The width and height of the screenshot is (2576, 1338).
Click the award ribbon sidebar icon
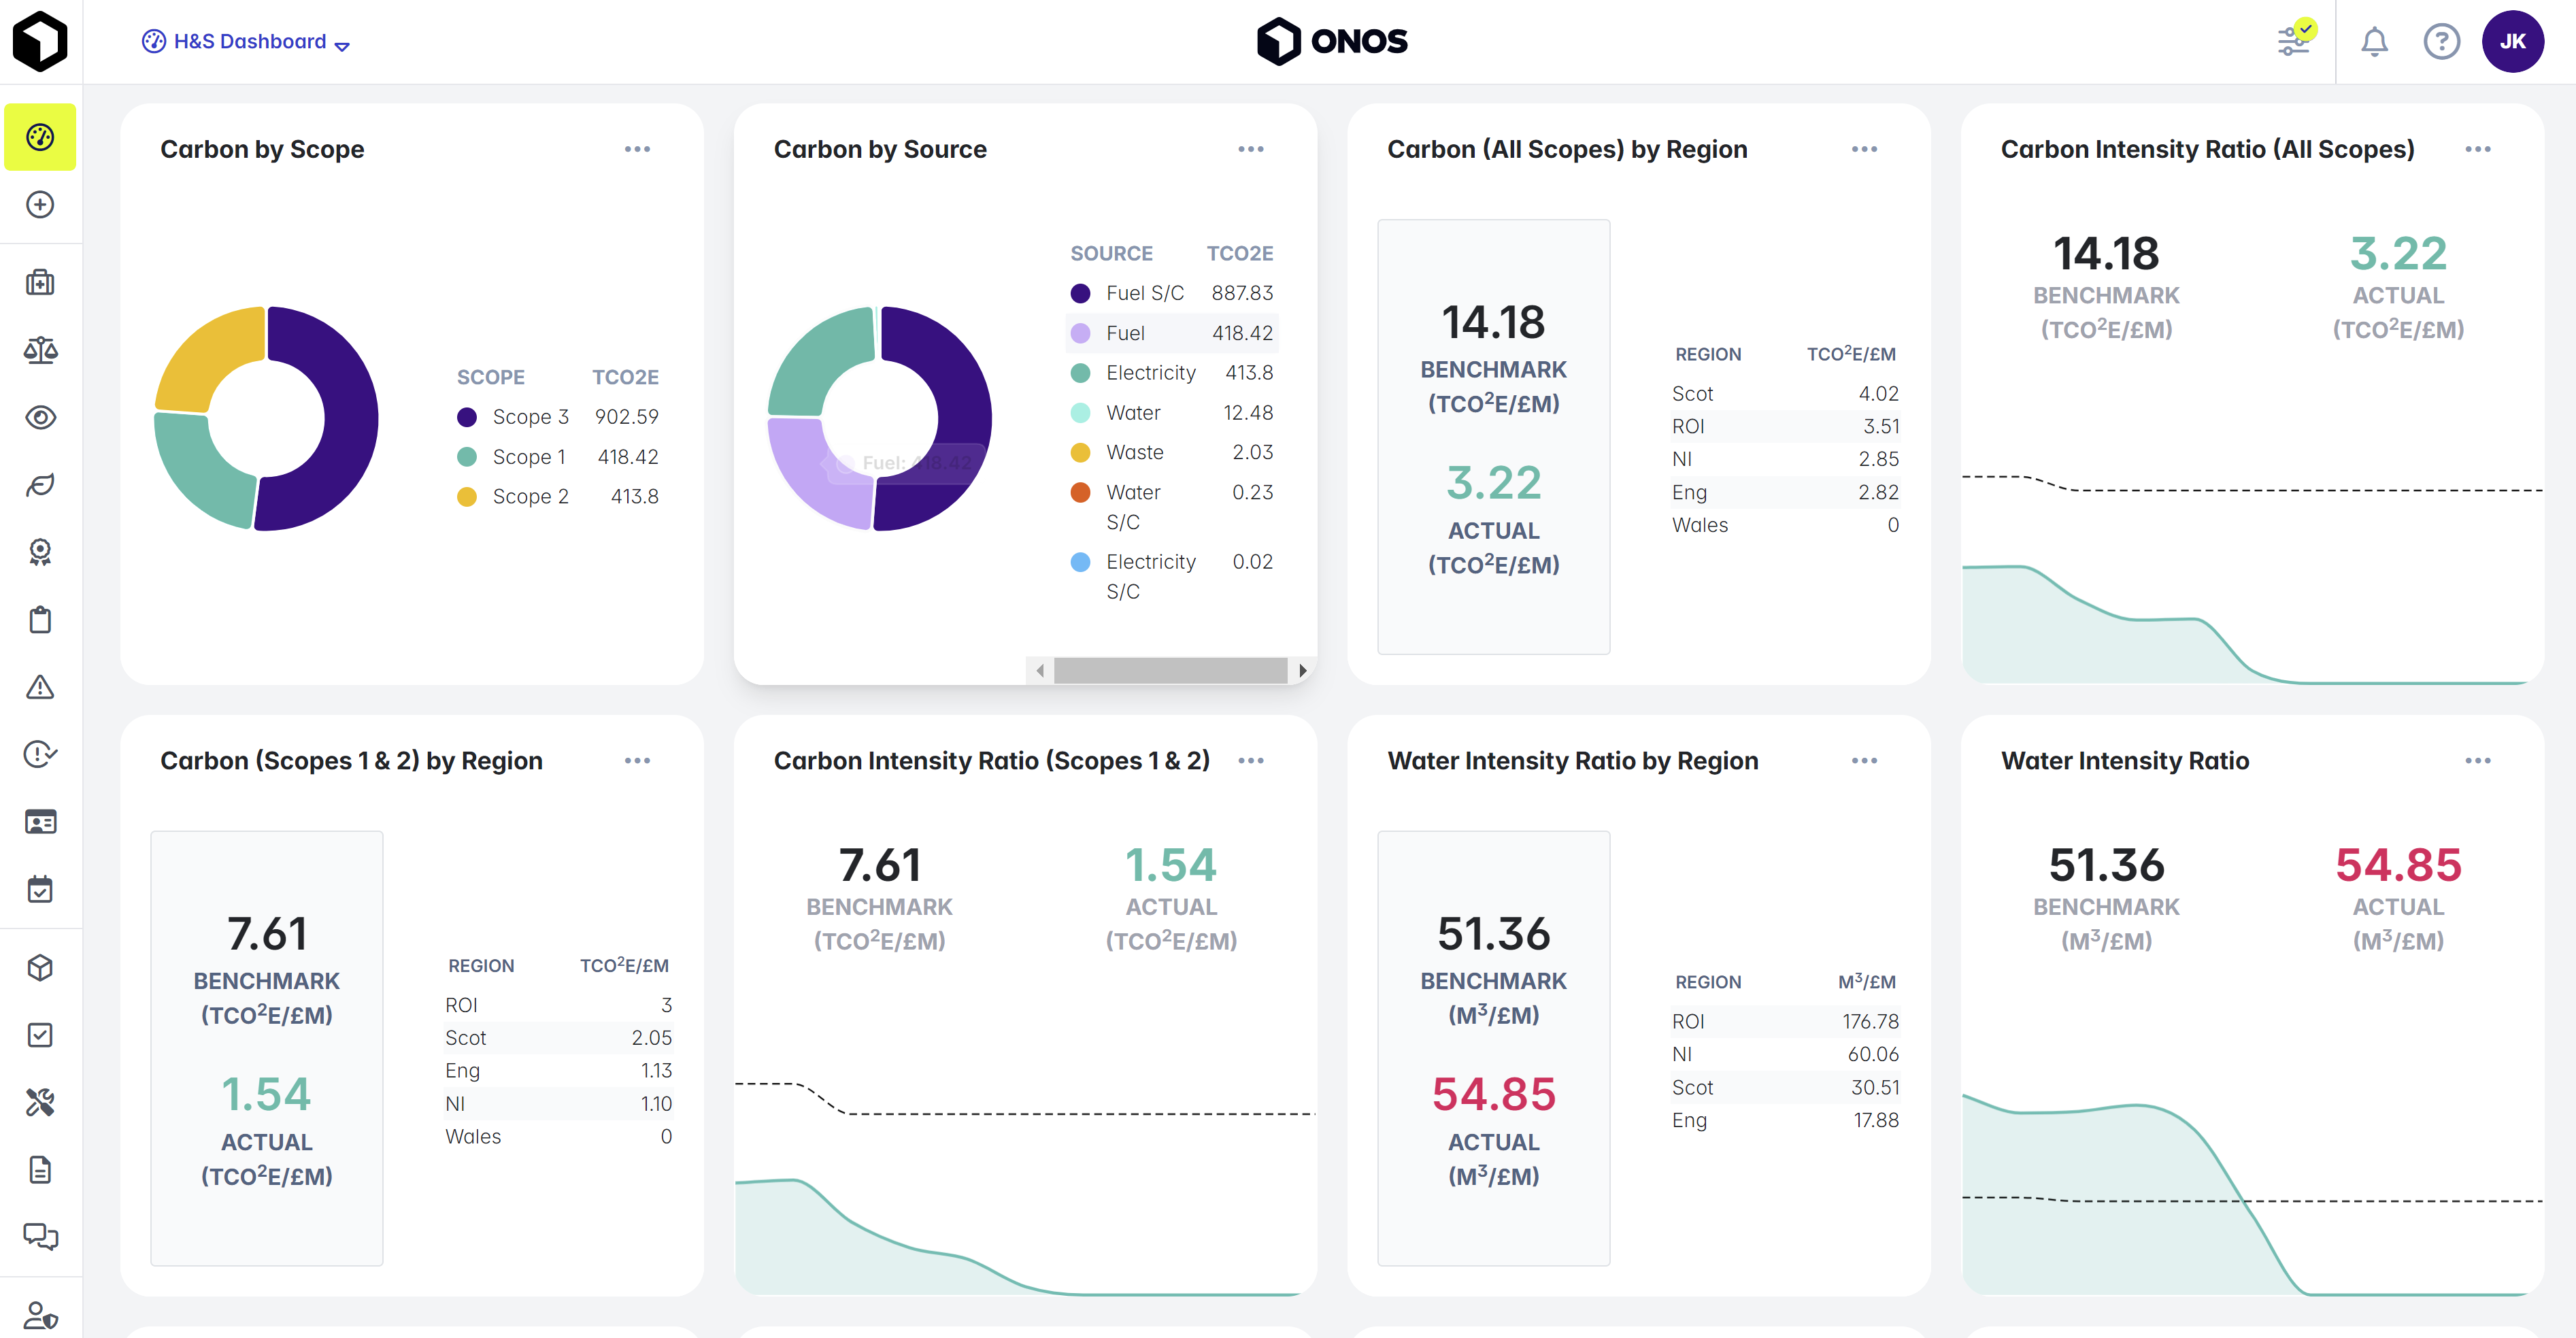point(40,552)
